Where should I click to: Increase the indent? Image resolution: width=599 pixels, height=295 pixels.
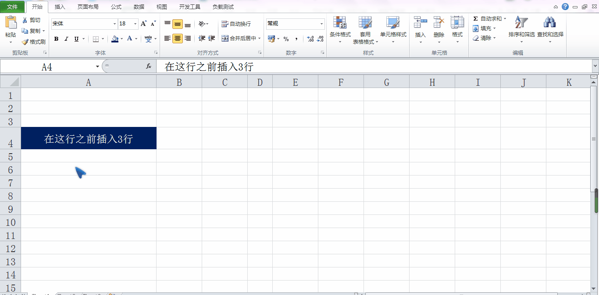tap(212, 39)
